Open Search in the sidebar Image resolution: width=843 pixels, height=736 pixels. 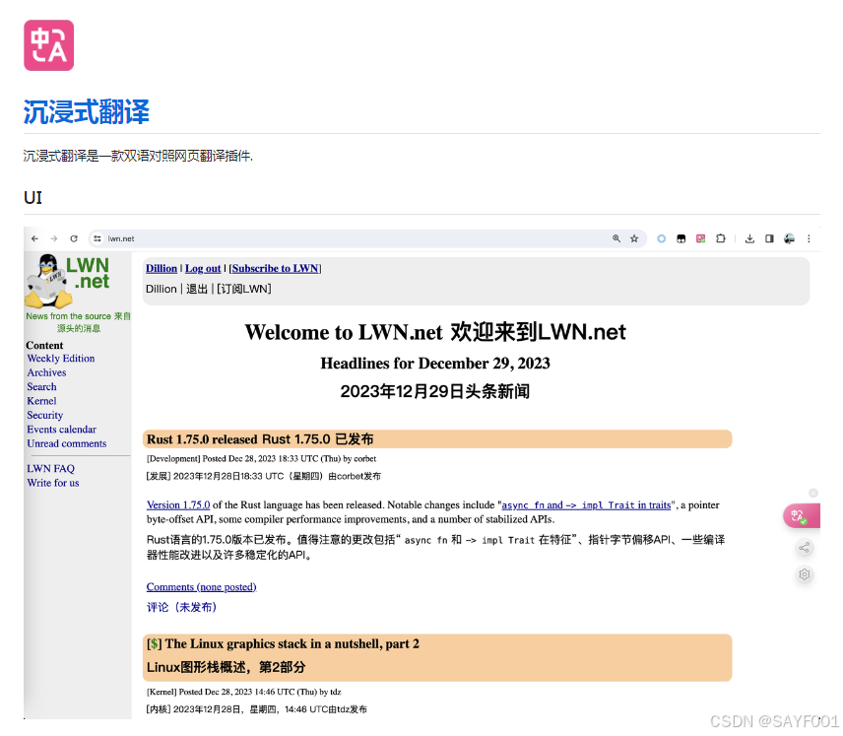point(42,387)
